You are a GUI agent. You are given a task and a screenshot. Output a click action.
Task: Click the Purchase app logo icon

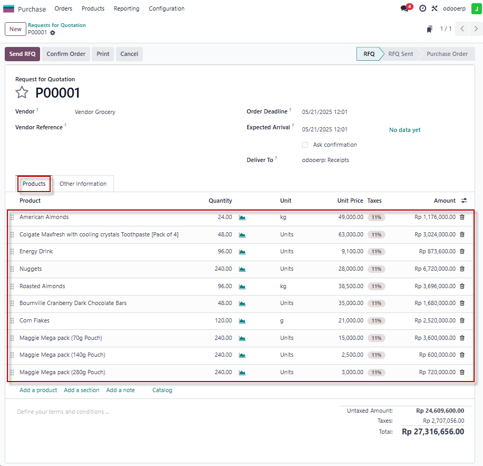point(8,8)
